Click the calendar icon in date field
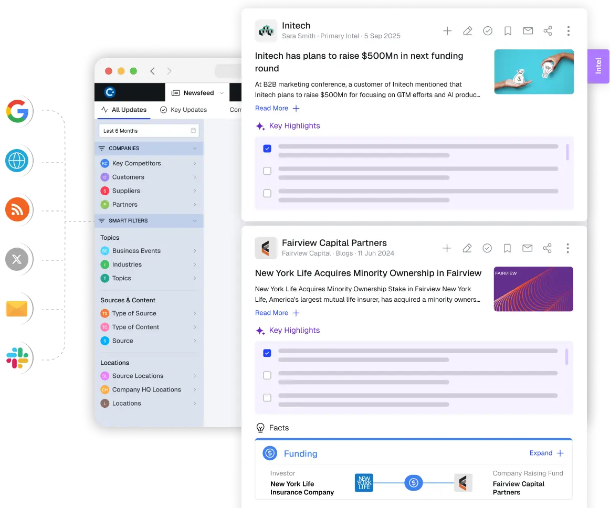Screen dimensions: 610x508 [x=193, y=131]
